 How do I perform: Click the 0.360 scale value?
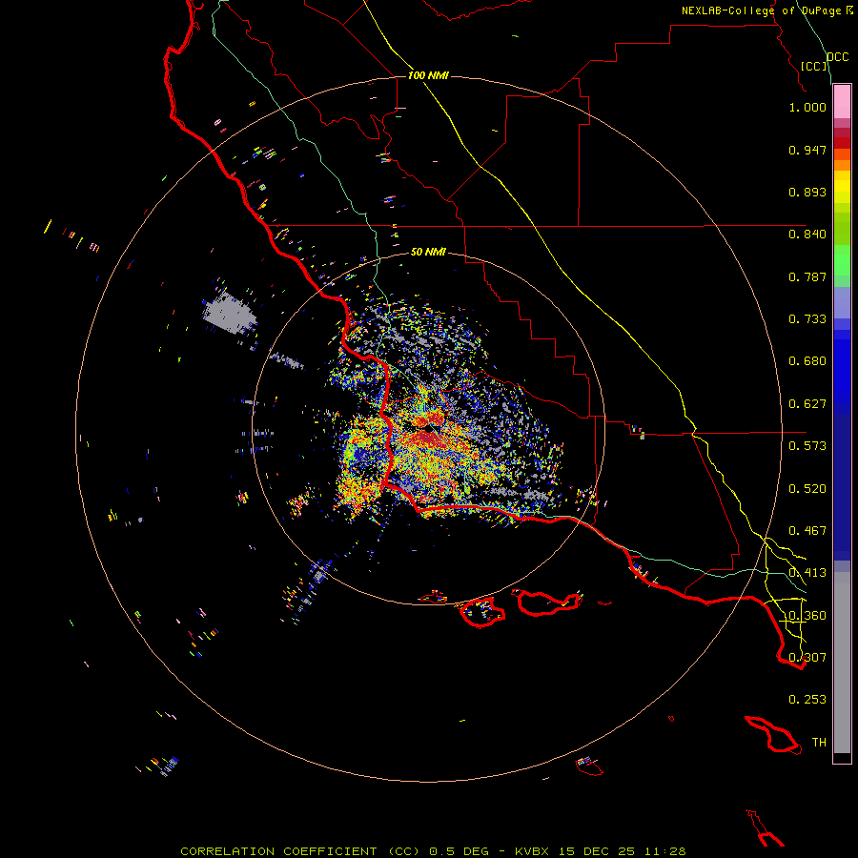coord(807,616)
